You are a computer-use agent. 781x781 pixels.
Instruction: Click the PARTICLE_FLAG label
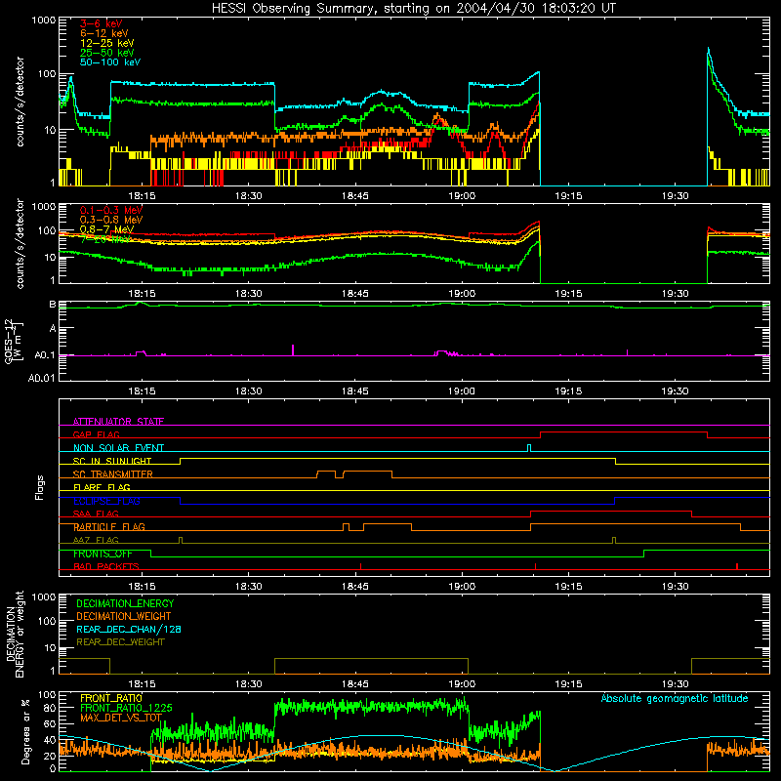coord(108,526)
